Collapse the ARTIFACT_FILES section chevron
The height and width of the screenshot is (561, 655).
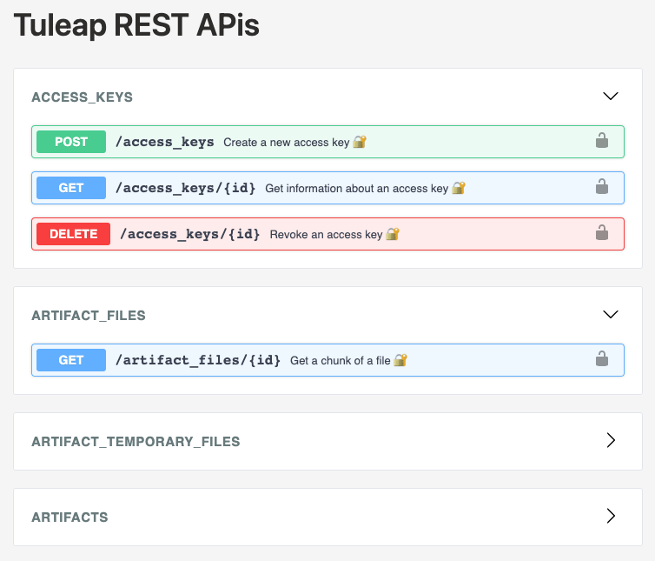tap(611, 315)
